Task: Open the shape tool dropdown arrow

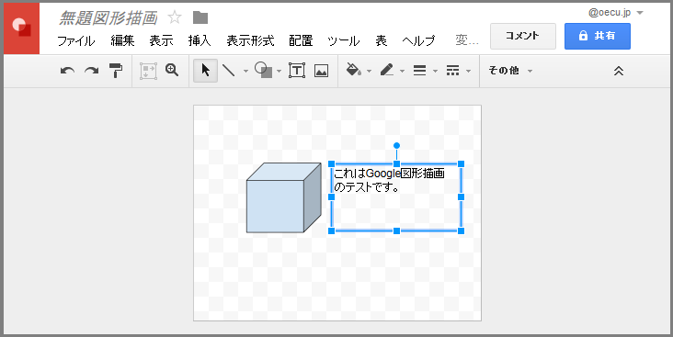Action: tap(279, 72)
